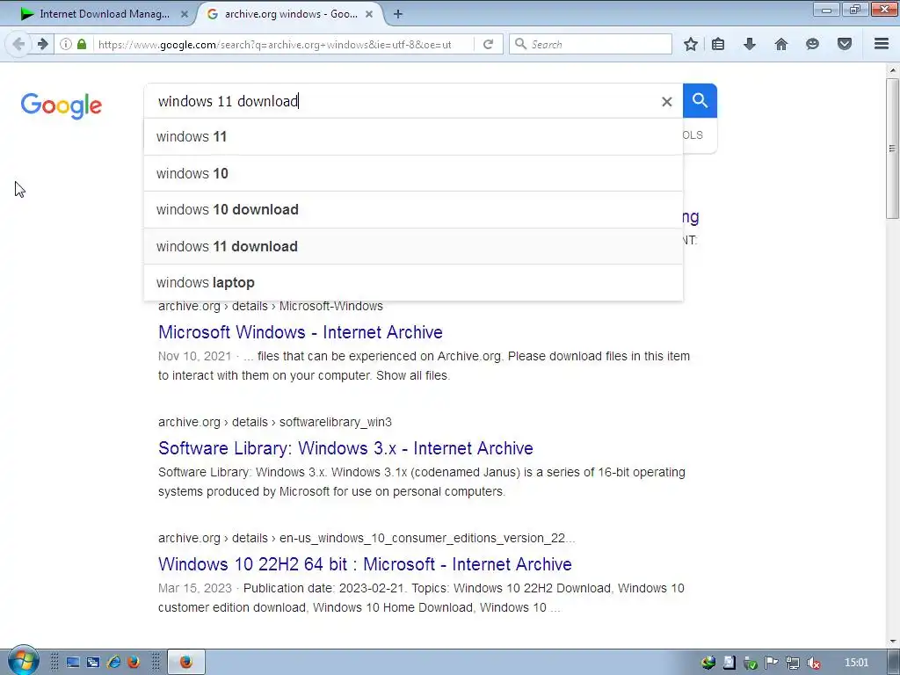Click snippet text starting 'Nov 10, 2021'
The image size is (900, 675).
coord(425,366)
